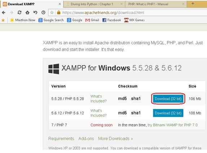Click the Size column header
The width and height of the screenshot is (207, 153).
pos(192,86)
